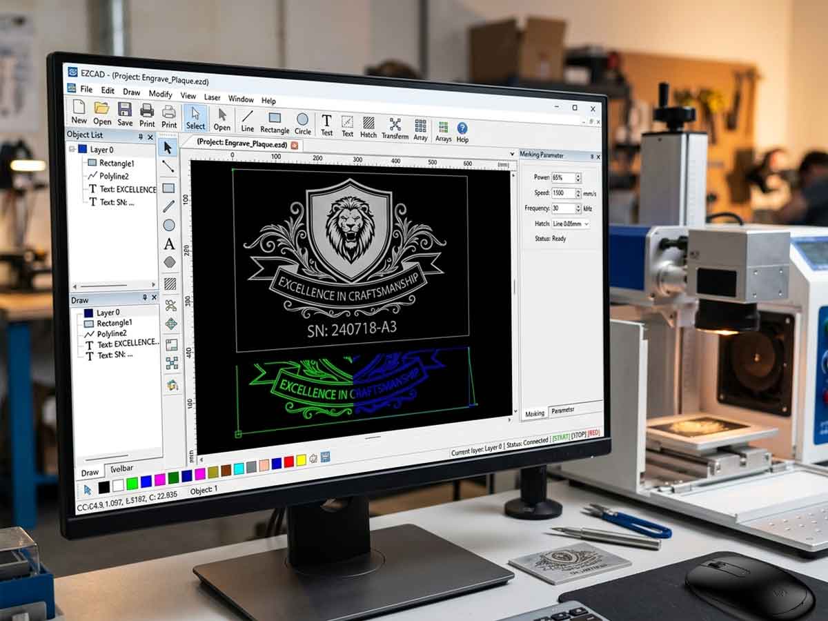Pin the Object List panel
828x621 pixels.
click(141, 137)
